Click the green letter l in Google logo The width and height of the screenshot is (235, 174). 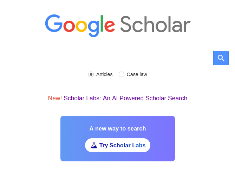102,24
